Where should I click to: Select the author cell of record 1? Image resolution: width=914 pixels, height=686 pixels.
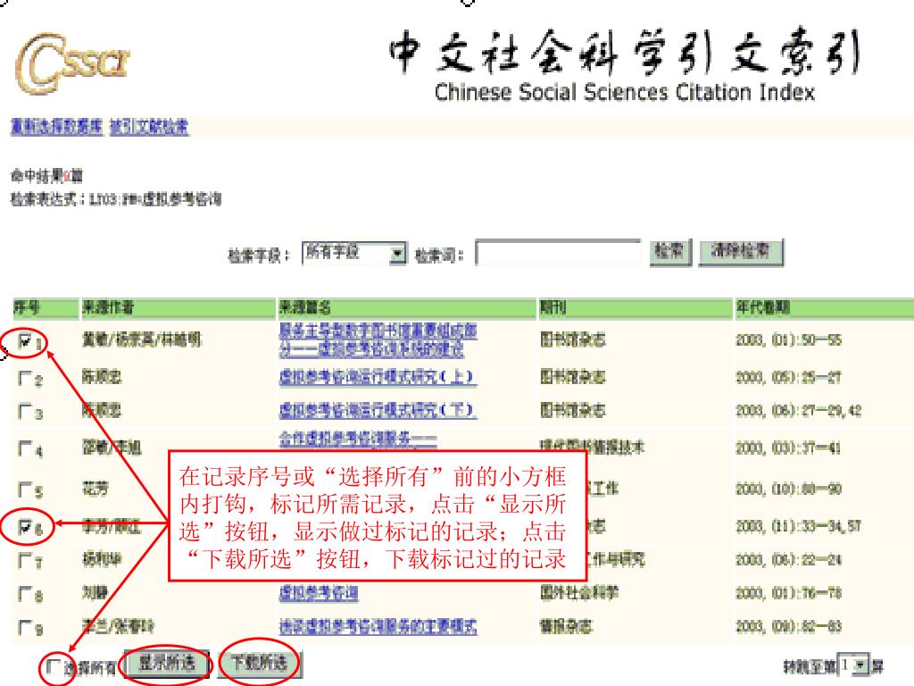click(142, 339)
